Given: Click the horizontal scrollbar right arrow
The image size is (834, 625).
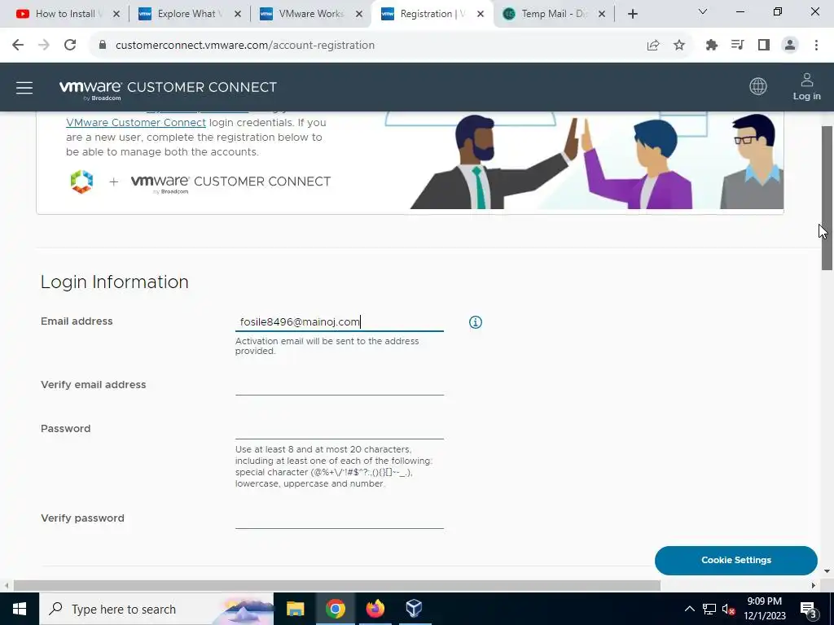Looking at the screenshot, I should click(814, 586).
